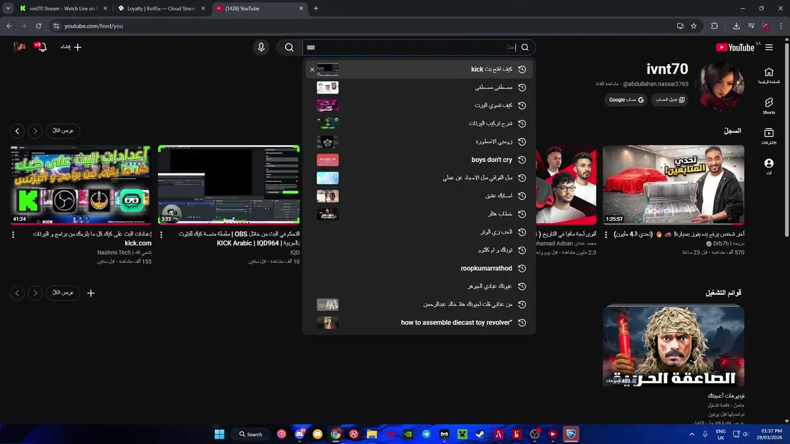Image resolution: width=790 pixels, height=444 pixels.
Task: Open options menu for the Nashmi Tech video
Action: pos(13,234)
